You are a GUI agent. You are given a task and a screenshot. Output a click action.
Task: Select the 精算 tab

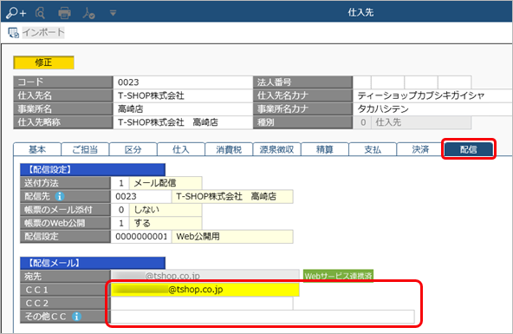click(x=325, y=149)
